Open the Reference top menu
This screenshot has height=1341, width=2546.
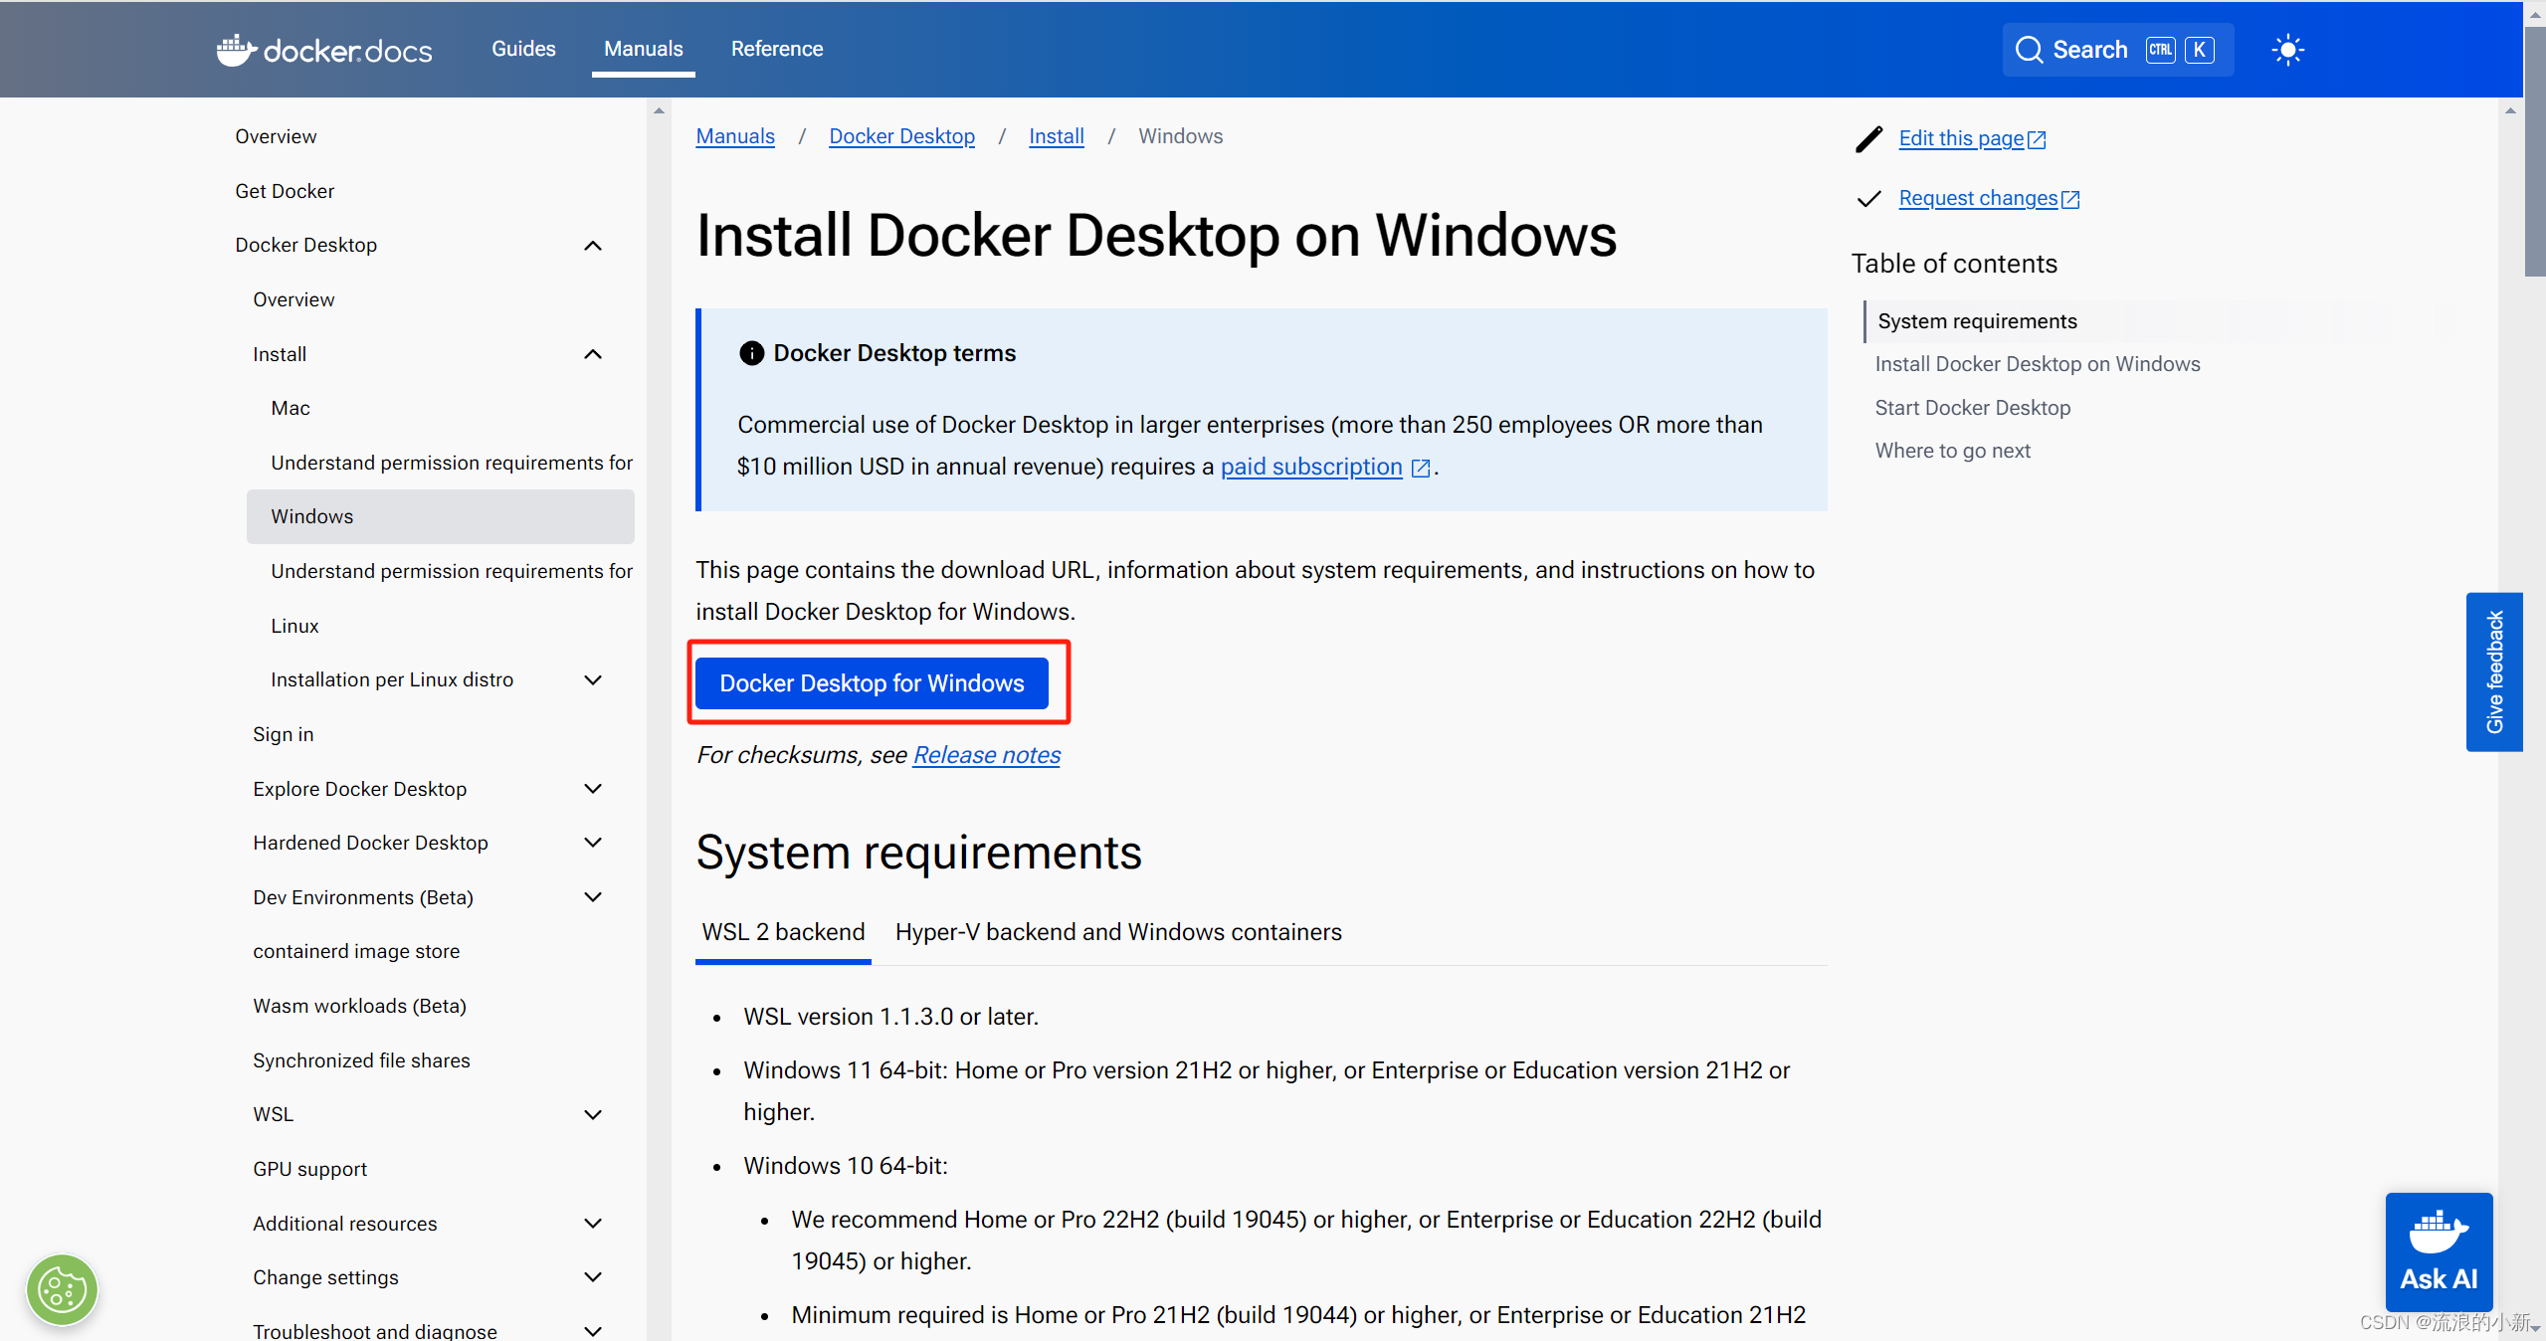777,49
